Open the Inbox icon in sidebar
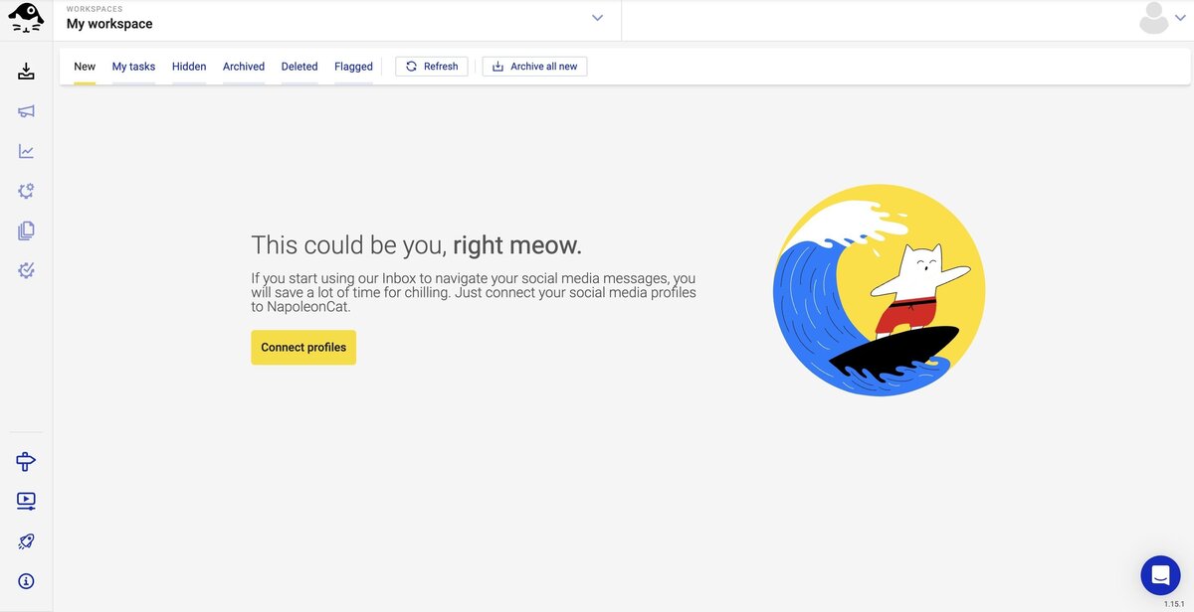This screenshot has width=1194, height=612. (26, 72)
